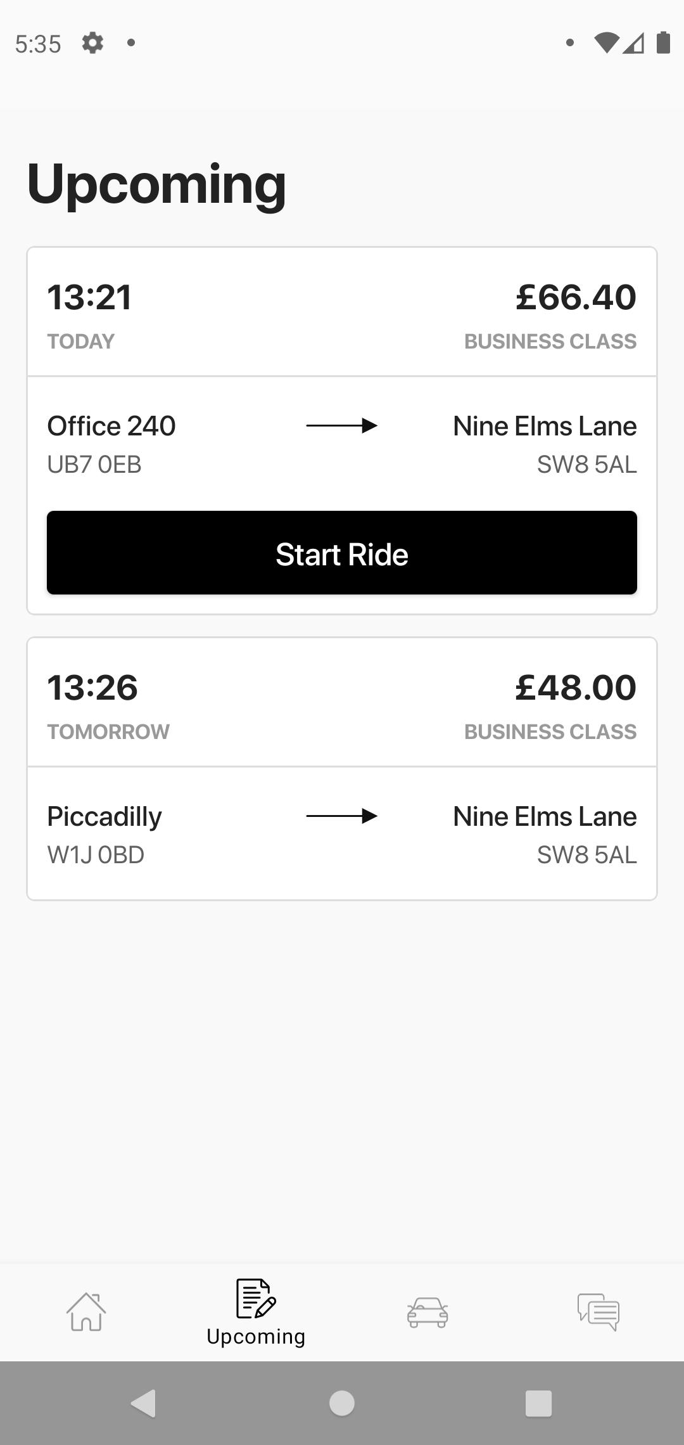Screen dimensions: 684x1445
Task: Open the car rides tab icon
Action: pos(427,1312)
